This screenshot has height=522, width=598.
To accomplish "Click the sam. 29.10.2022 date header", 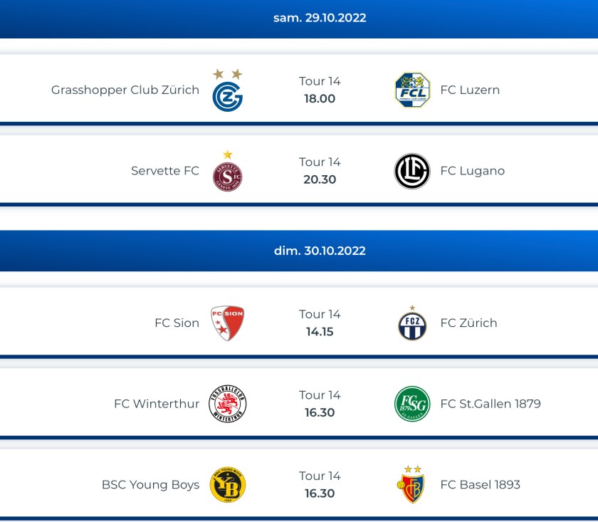I will coord(320,18).
